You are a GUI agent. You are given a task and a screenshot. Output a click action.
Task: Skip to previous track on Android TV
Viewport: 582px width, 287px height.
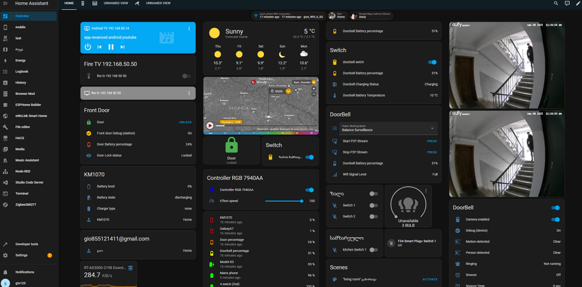[99, 47]
